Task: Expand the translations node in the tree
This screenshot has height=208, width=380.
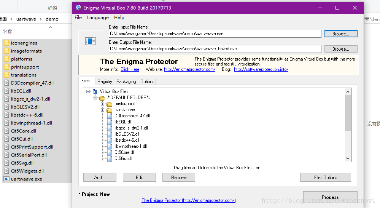Action: [x=103, y=110]
